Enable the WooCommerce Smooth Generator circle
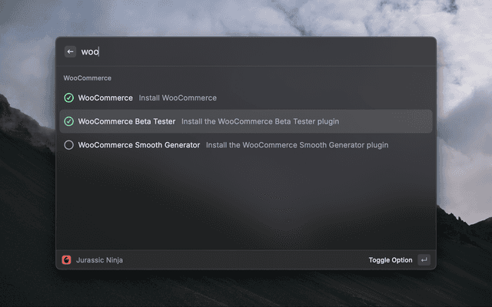The image size is (492, 307). pyautogui.click(x=69, y=145)
